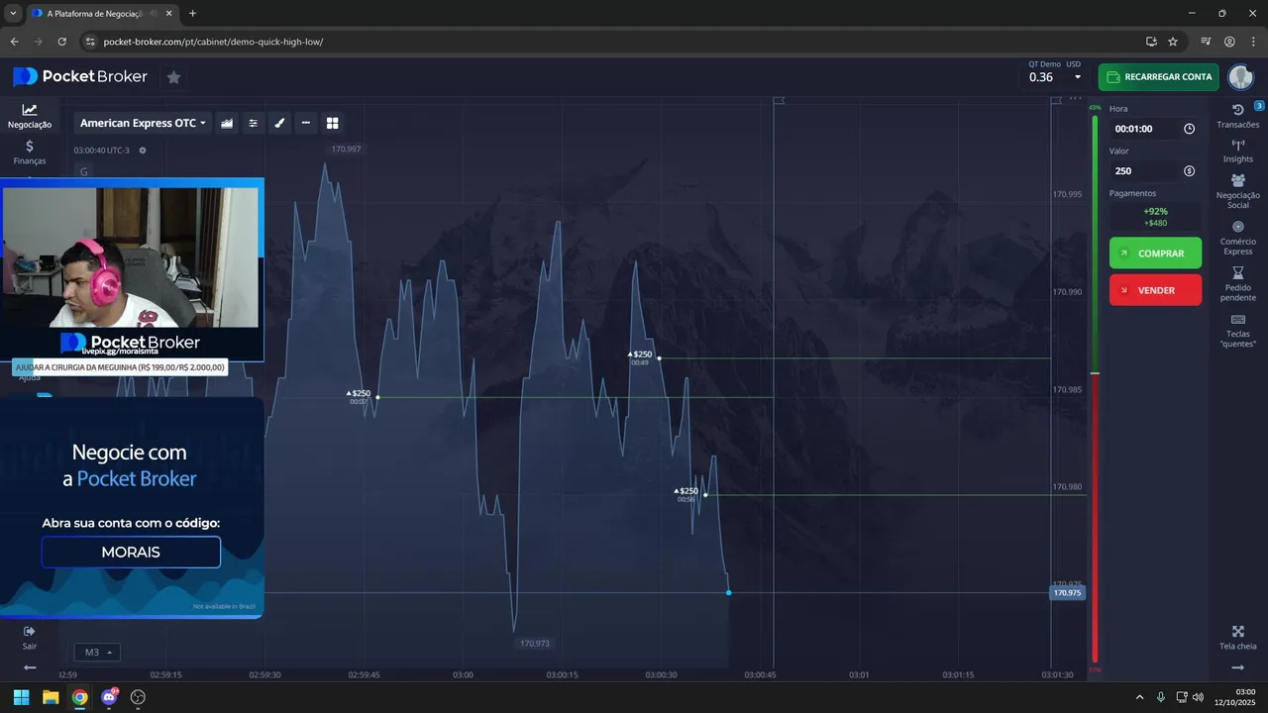The height and width of the screenshot is (713, 1268).
Task: Open Transações history panel
Action: (1238, 116)
